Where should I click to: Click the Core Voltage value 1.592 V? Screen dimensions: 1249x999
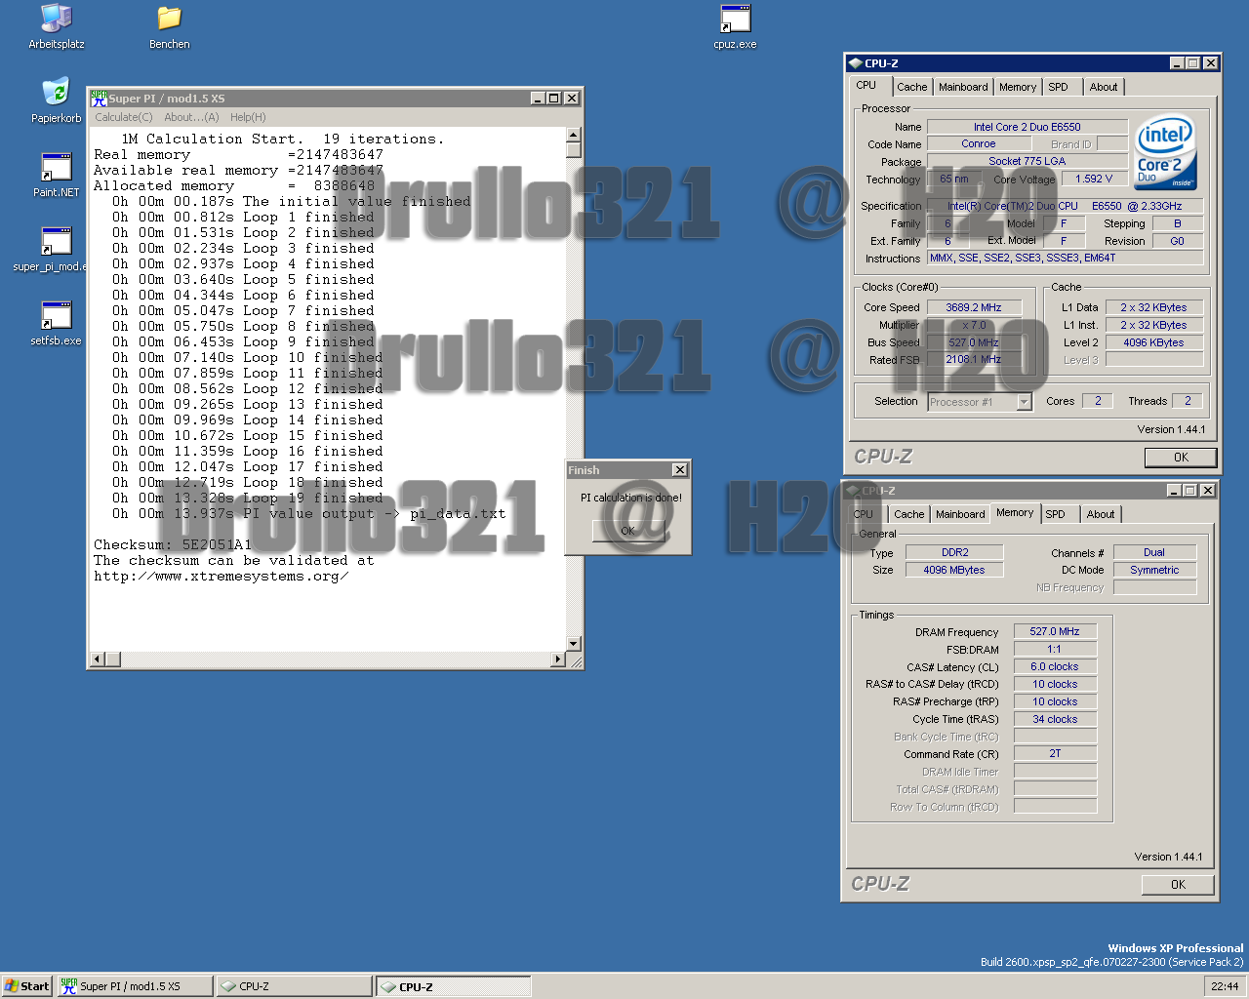point(1094,179)
